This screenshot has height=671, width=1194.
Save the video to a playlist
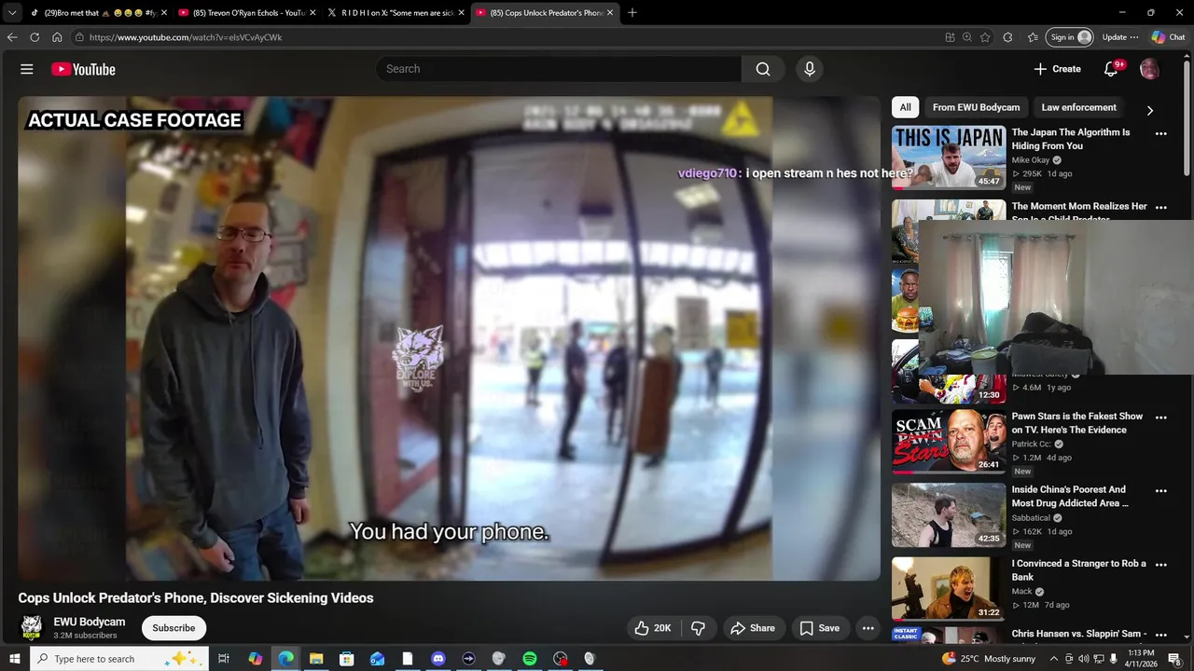pyautogui.click(x=819, y=628)
